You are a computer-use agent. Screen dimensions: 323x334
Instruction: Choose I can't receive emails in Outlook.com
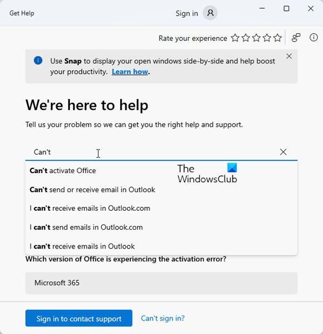click(x=161, y=208)
